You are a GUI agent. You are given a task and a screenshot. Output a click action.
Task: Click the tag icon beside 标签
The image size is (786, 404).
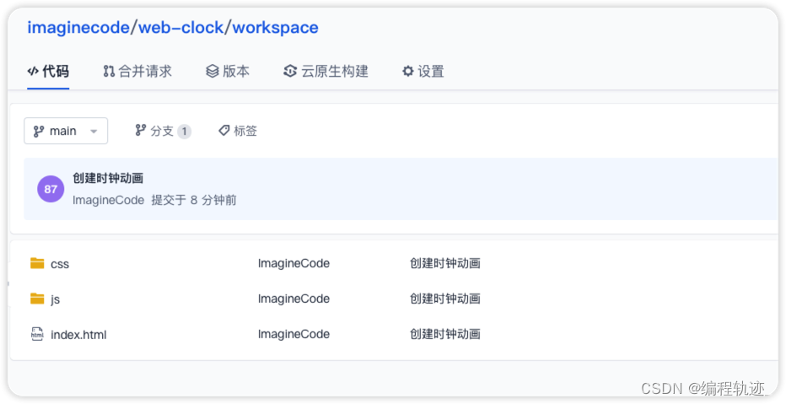[224, 131]
